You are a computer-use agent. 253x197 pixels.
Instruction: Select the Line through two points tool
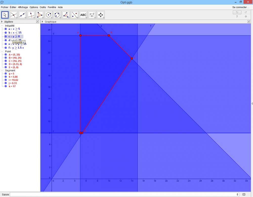[x=22, y=15]
